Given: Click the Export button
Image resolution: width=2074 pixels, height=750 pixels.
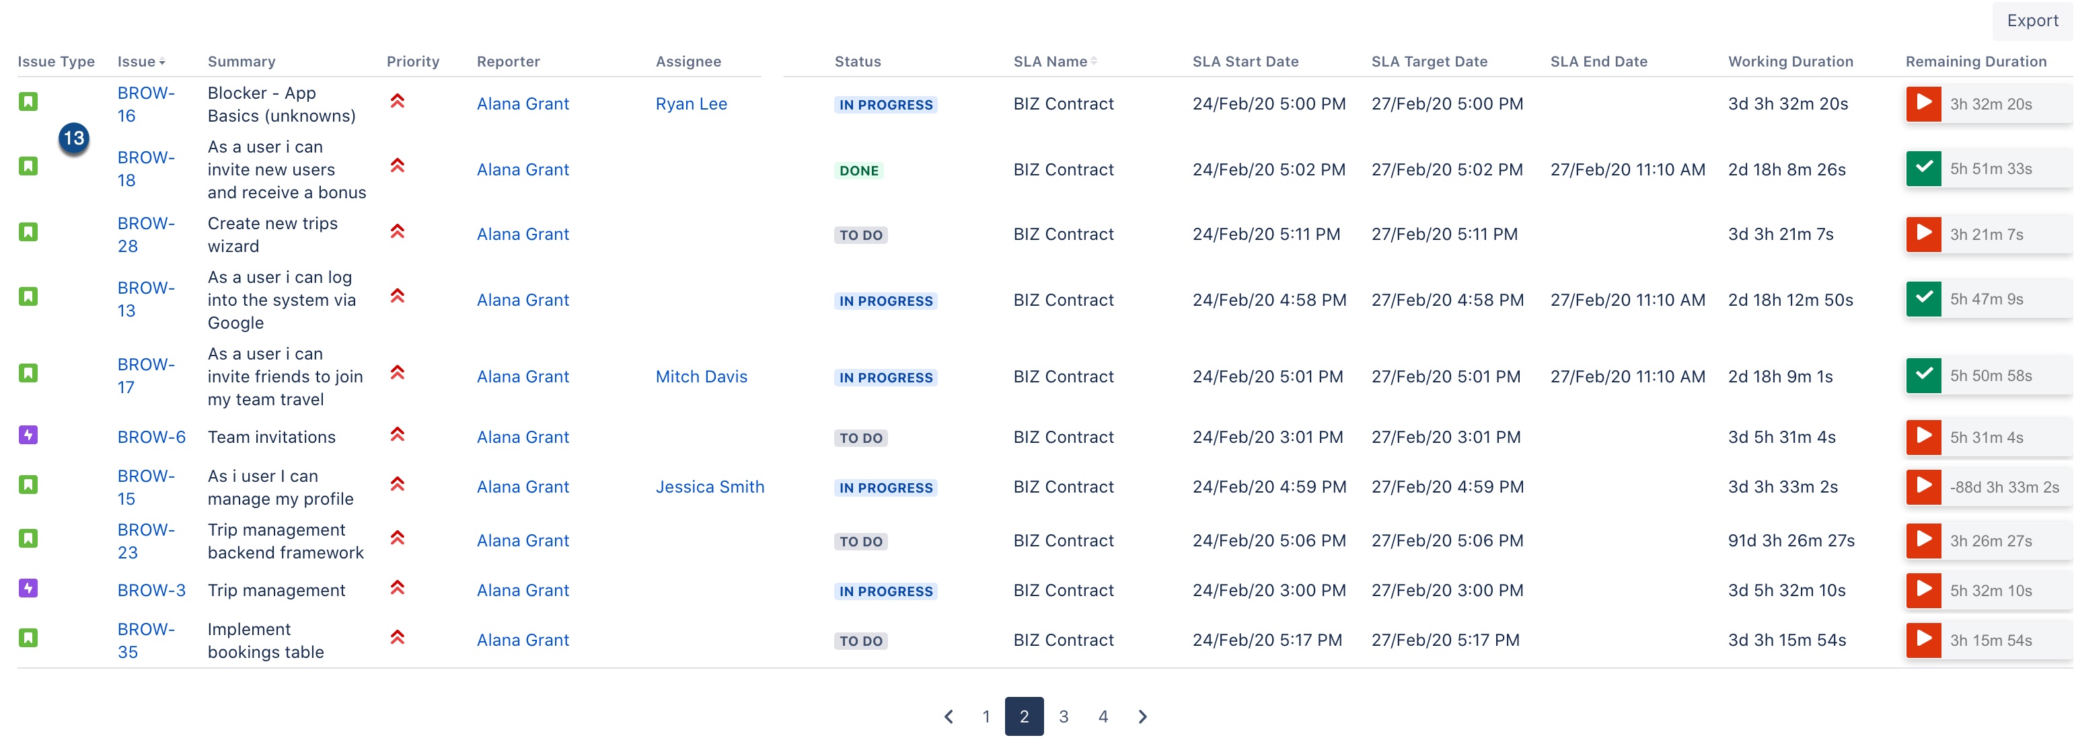Looking at the screenshot, I should [x=2032, y=21].
